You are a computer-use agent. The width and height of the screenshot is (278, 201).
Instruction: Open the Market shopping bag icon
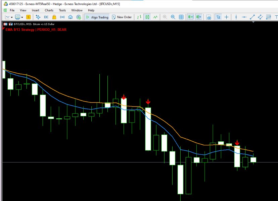pyautogui.click(x=54, y=17)
